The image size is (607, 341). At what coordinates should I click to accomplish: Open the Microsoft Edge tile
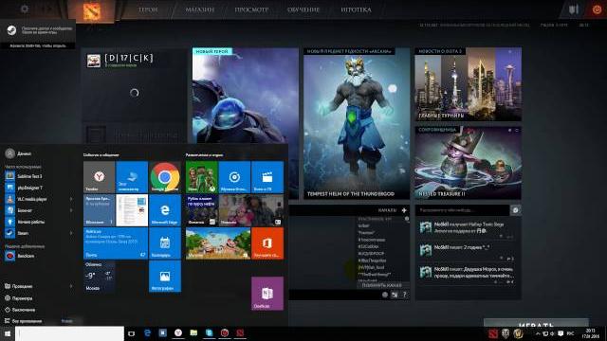click(x=165, y=210)
